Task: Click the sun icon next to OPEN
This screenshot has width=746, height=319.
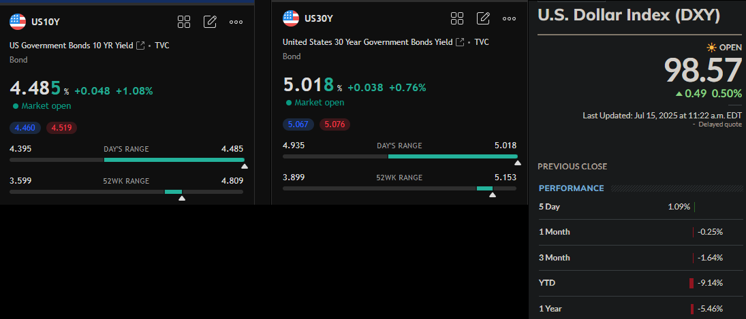Action: point(711,48)
